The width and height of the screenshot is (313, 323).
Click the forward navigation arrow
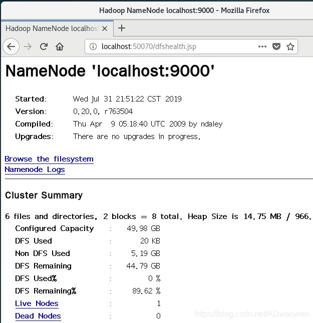point(28,47)
